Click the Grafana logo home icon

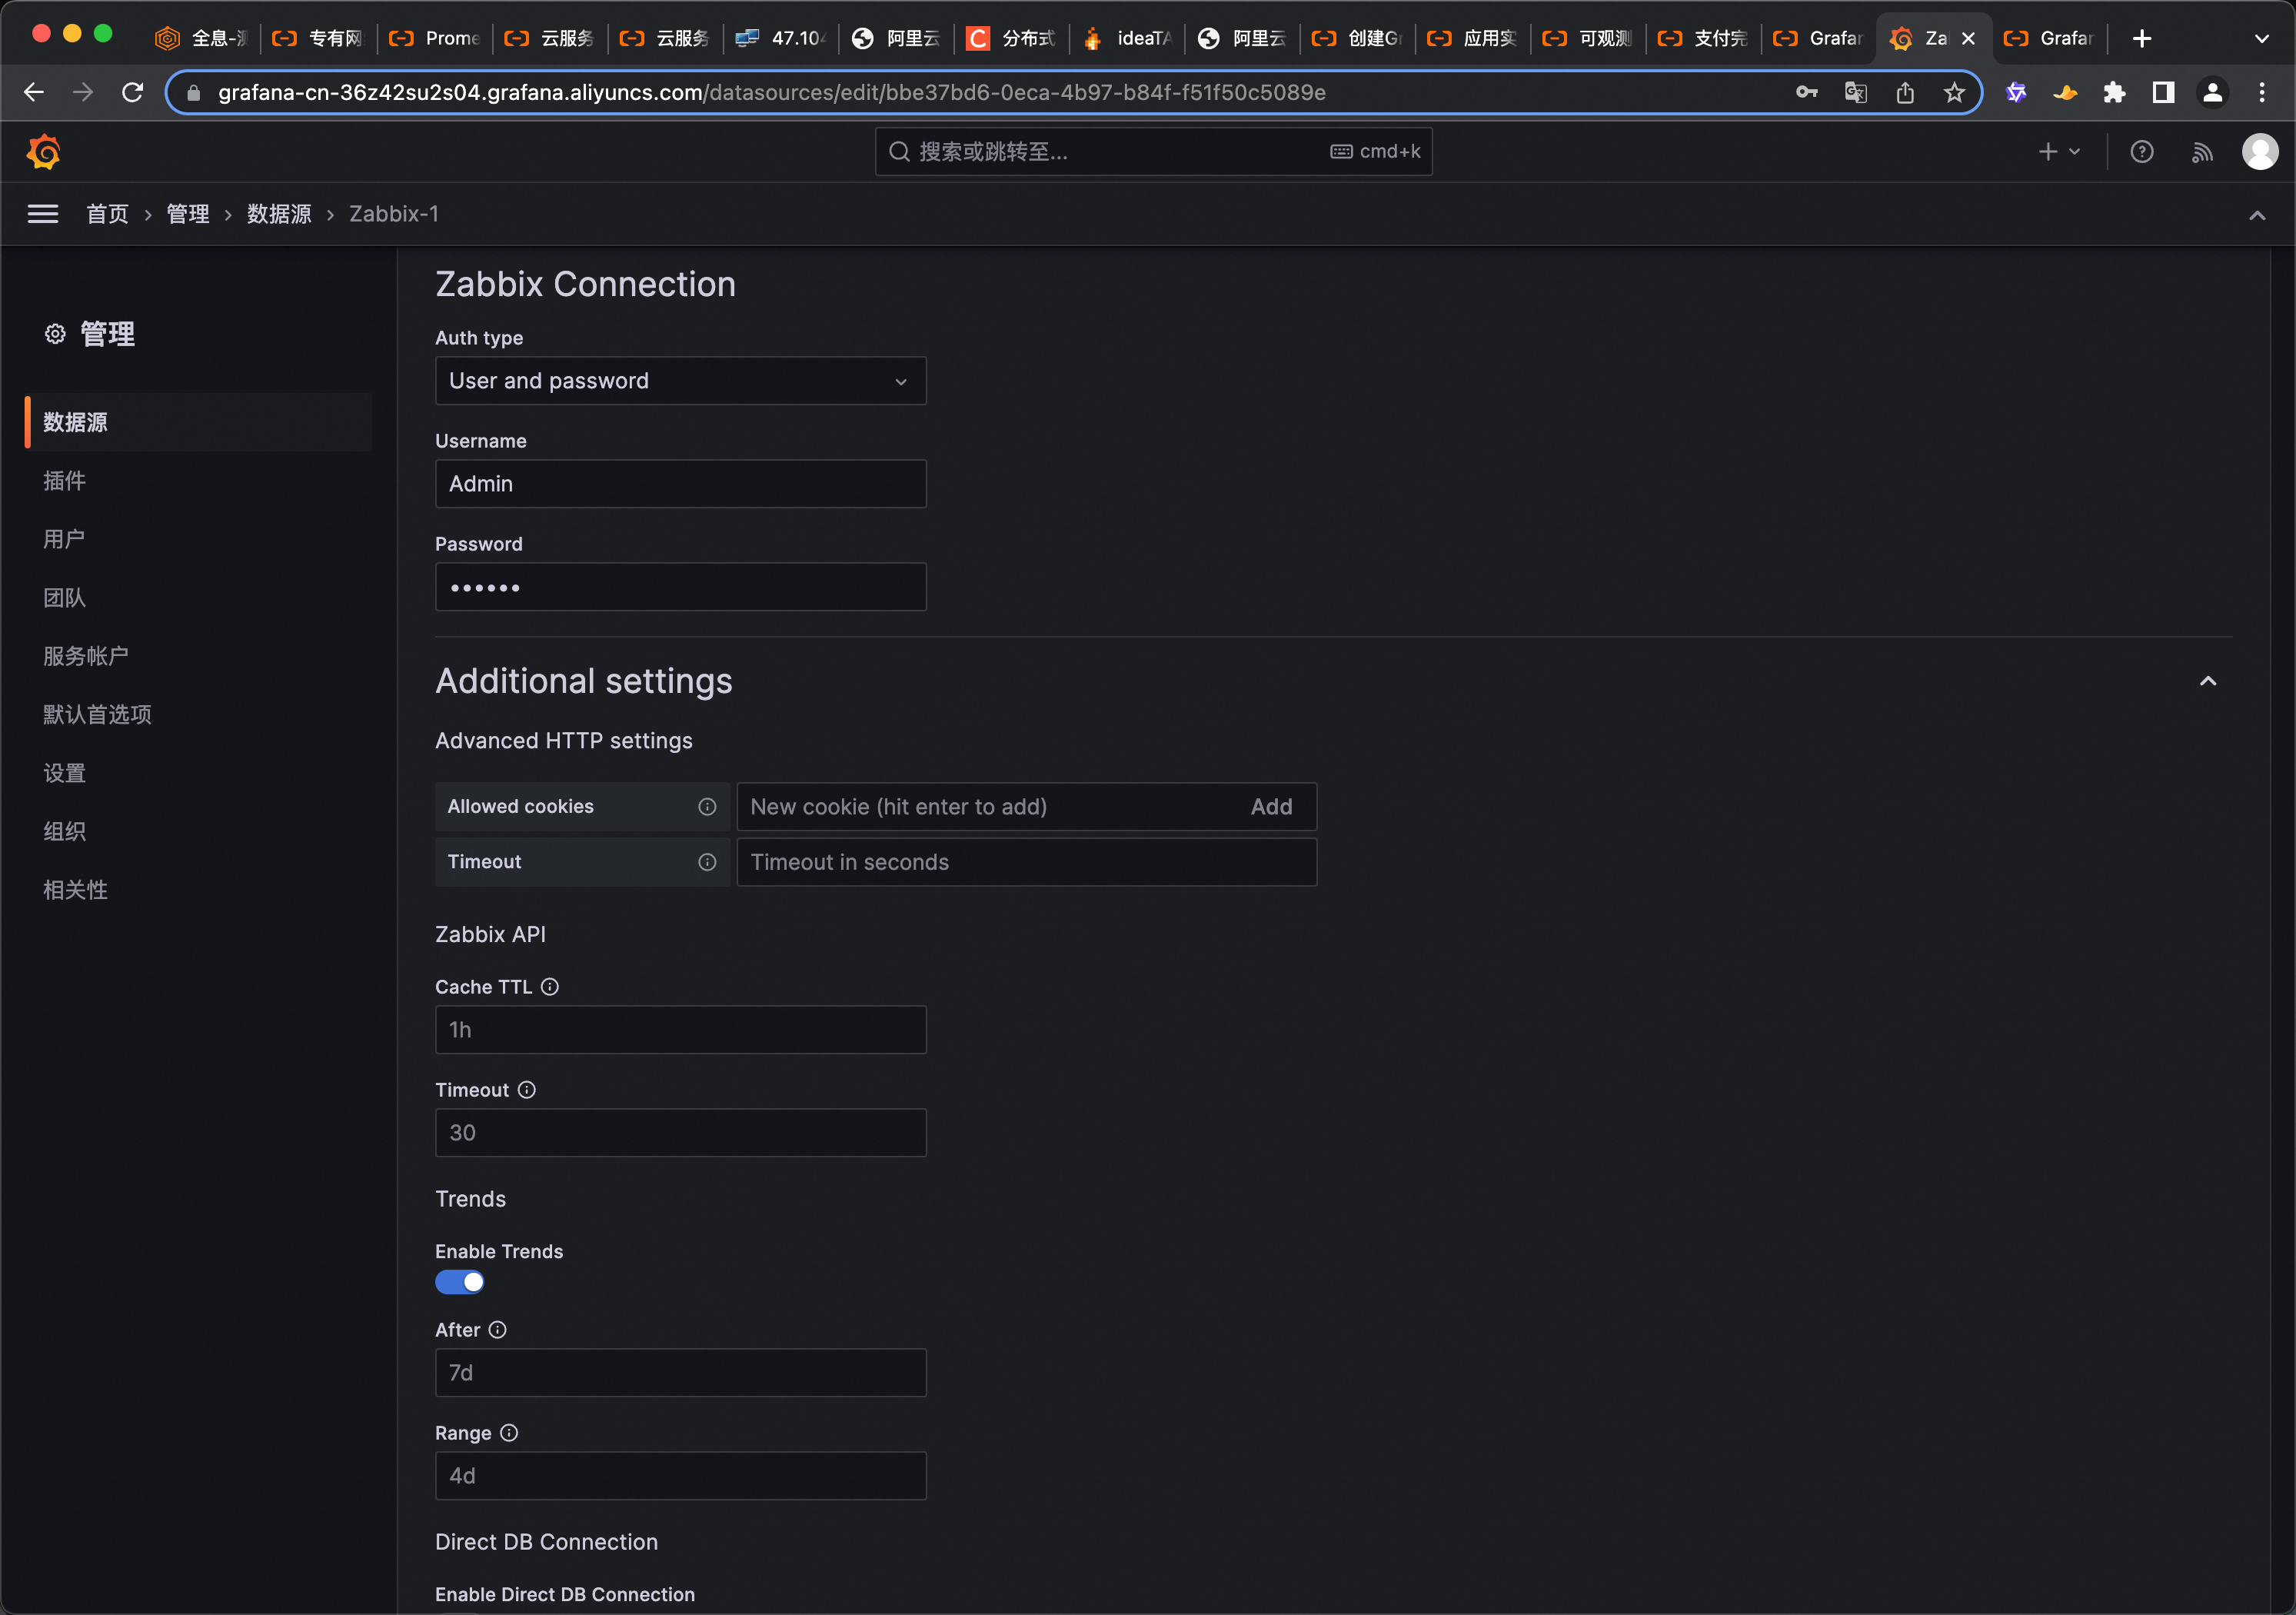point(43,152)
